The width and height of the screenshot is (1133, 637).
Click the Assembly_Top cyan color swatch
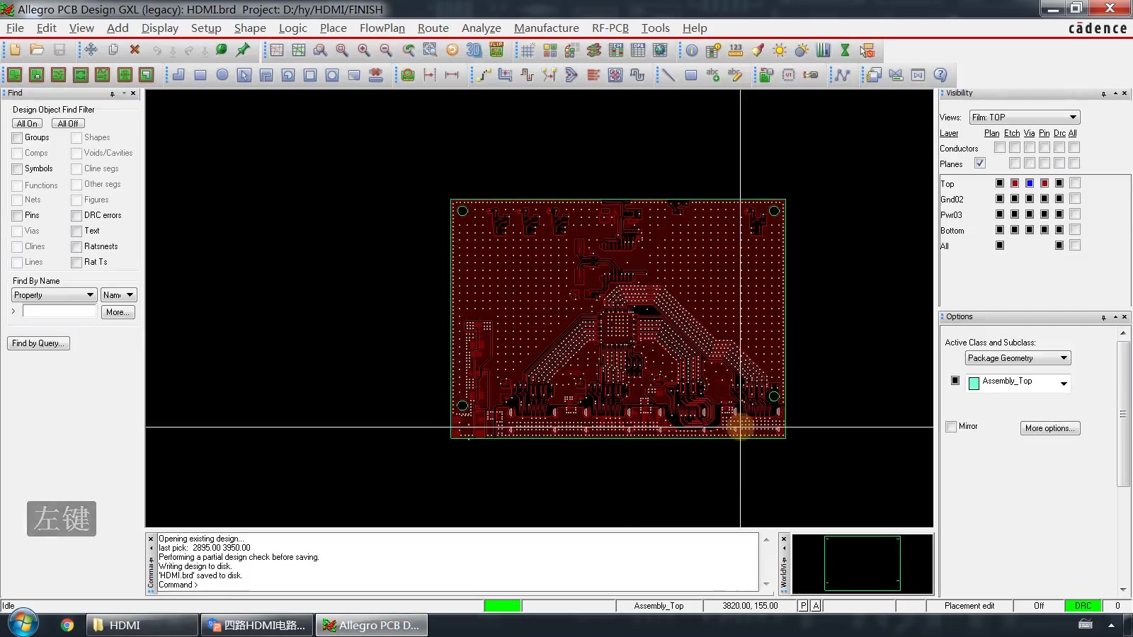tap(974, 383)
